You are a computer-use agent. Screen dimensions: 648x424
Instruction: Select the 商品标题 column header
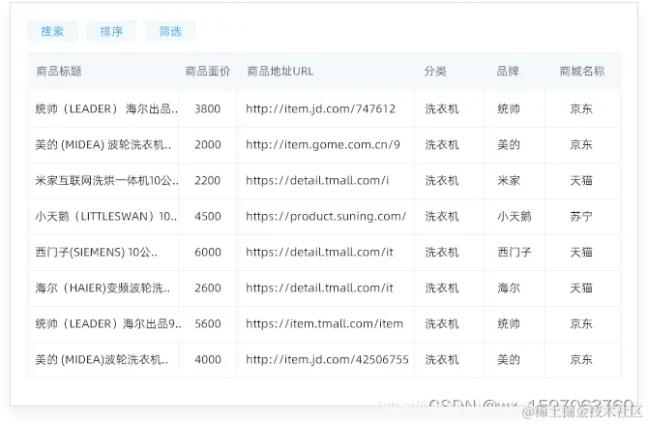(59, 71)
